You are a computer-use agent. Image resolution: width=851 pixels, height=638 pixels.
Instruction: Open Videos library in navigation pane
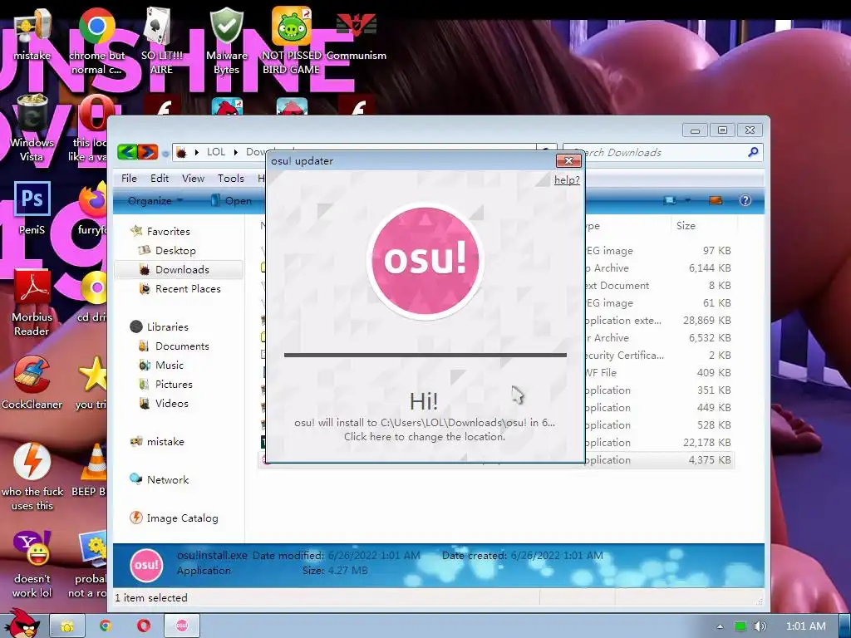(164, 403)
